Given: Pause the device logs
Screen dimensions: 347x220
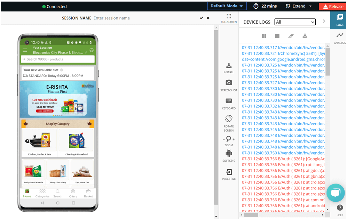Looking at the screenshot, I should pos(264,36).
